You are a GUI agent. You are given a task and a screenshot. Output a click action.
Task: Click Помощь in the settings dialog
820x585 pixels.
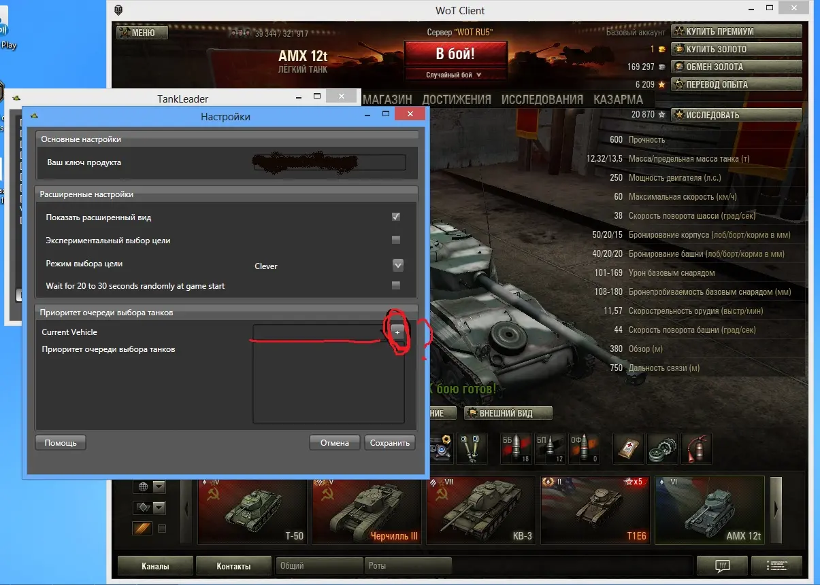point(61,442)
